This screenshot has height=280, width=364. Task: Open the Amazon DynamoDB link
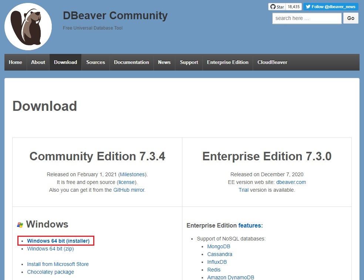click(x=230, y=277)
